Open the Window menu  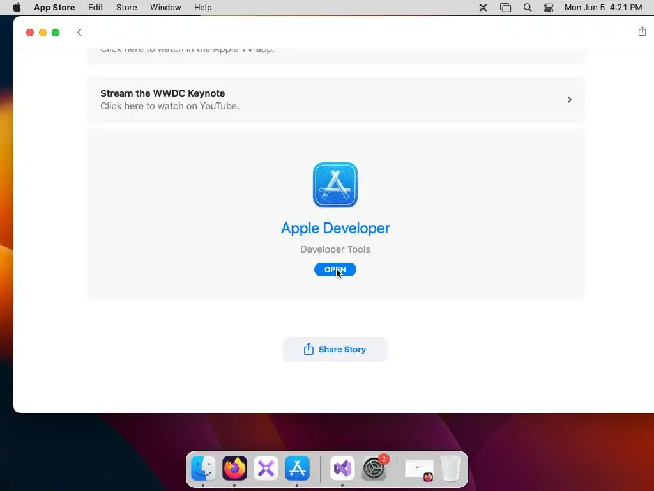[x=165, y=8]
